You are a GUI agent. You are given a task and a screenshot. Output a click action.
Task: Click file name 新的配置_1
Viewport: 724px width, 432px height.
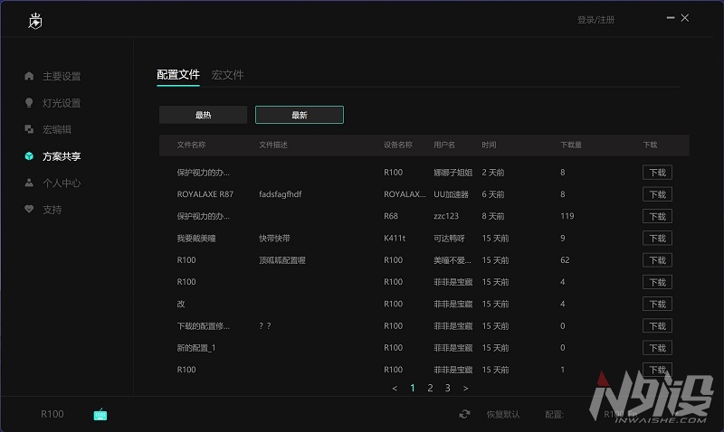tap(196, 348)
